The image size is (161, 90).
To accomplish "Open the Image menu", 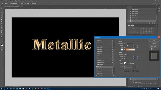I will pyautogui.click(x=10, y=1).
